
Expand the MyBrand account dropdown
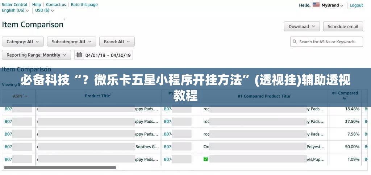pyautogui.click(x=332, y=5)
